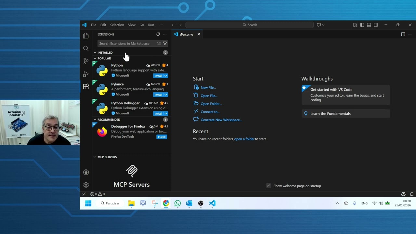This screenshot has height=234, width=416.
Task: Open editor more actions menu
Action: [x=410, y=34]
